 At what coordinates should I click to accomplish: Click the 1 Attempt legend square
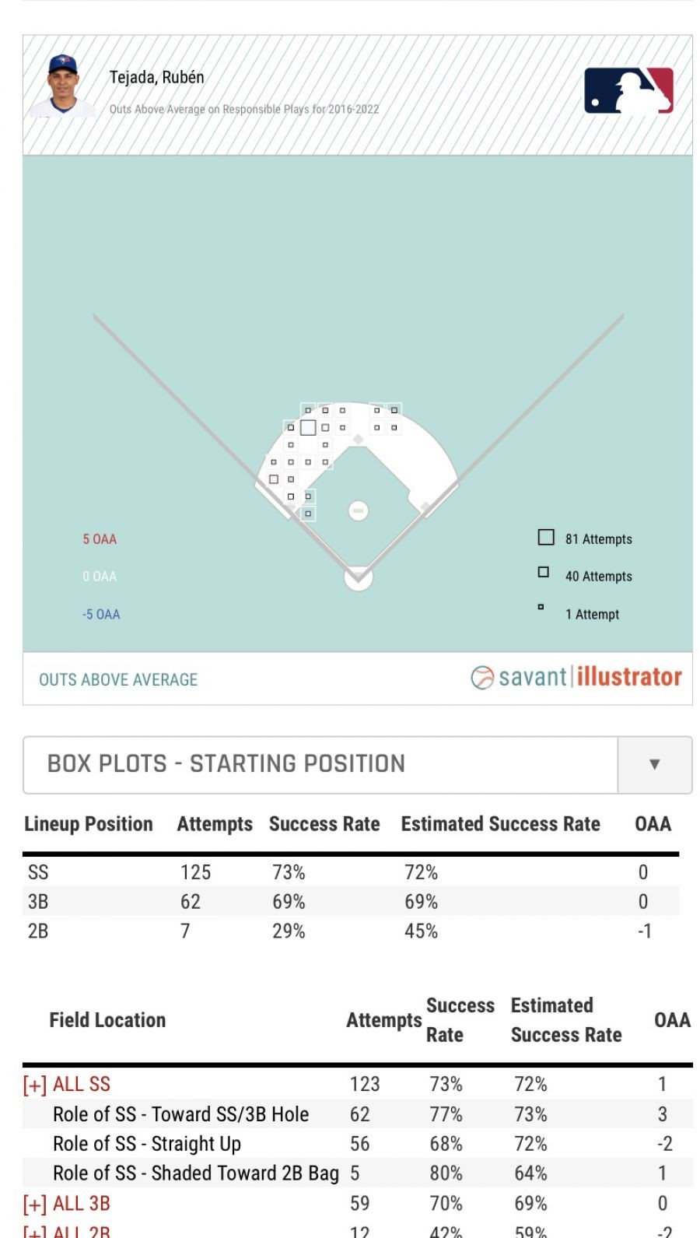pos(541,607)
